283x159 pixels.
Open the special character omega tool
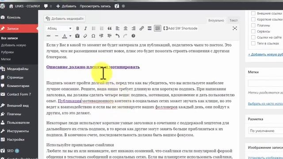93,36
